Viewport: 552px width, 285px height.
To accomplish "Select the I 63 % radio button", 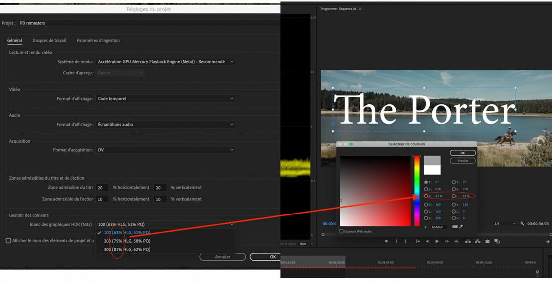I will point(454,196).
